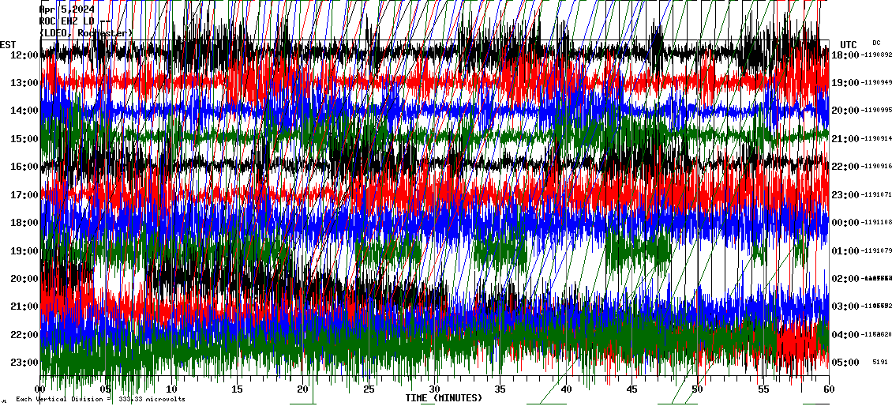Select the DC offset column header
Viewport: 892px width, 410px height.
click(x=876, y=43)
